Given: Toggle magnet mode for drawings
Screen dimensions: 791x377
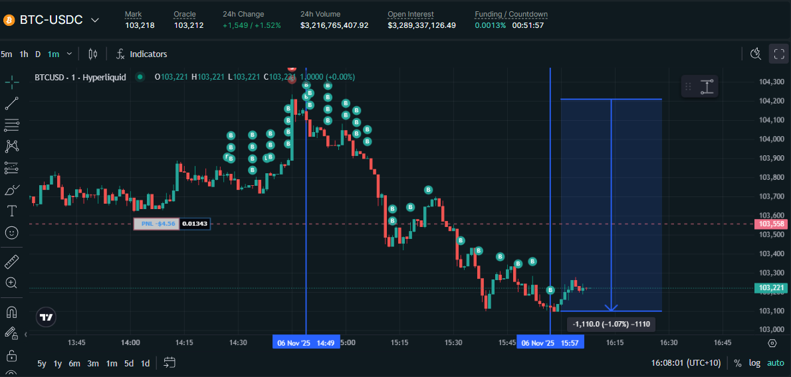Looking at the screenshot, I should point(11,311).
